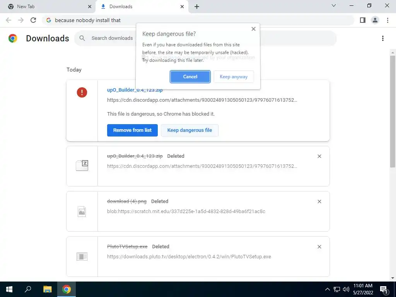
Task: Click the downloads.pluto.tv URL
Action: (189, 257)
